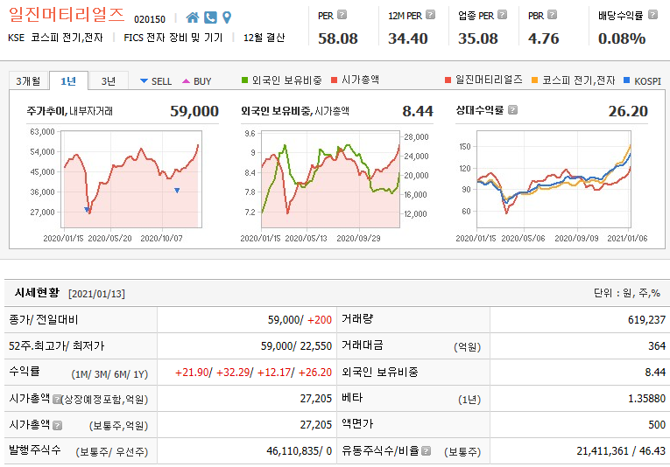
Task: Click the date [2021/01/13]
Action: [x=96, y=294]
